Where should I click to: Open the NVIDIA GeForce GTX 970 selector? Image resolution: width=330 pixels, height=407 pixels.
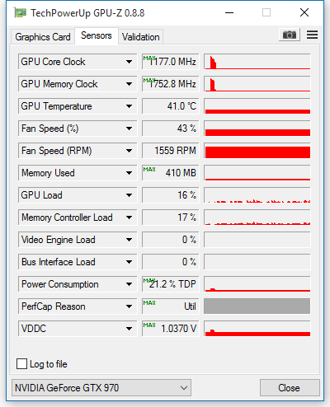[x=101, y=388]
